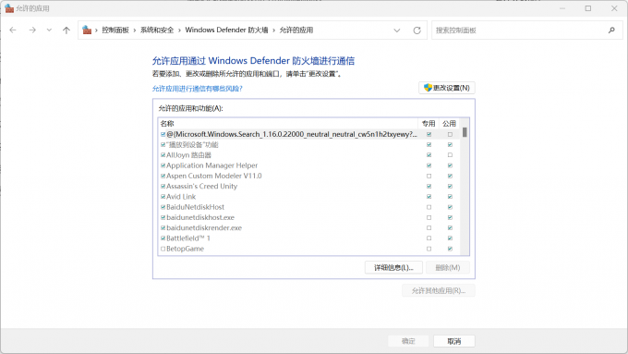Screen dimensions: 628x354
Task: Toggle 专用 checkbox for Aspen Custom Modeler
Action: coord(429,176)
